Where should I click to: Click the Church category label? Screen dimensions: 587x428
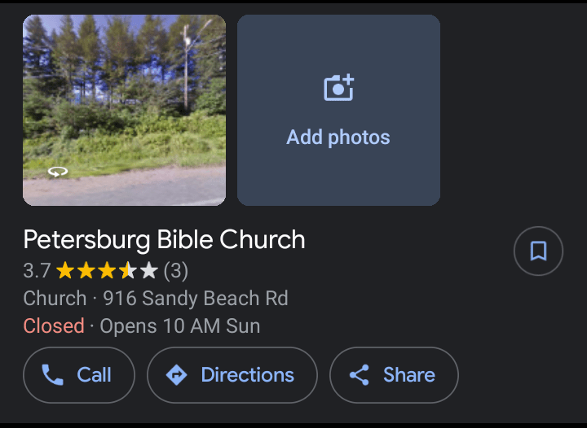(55, 298)
